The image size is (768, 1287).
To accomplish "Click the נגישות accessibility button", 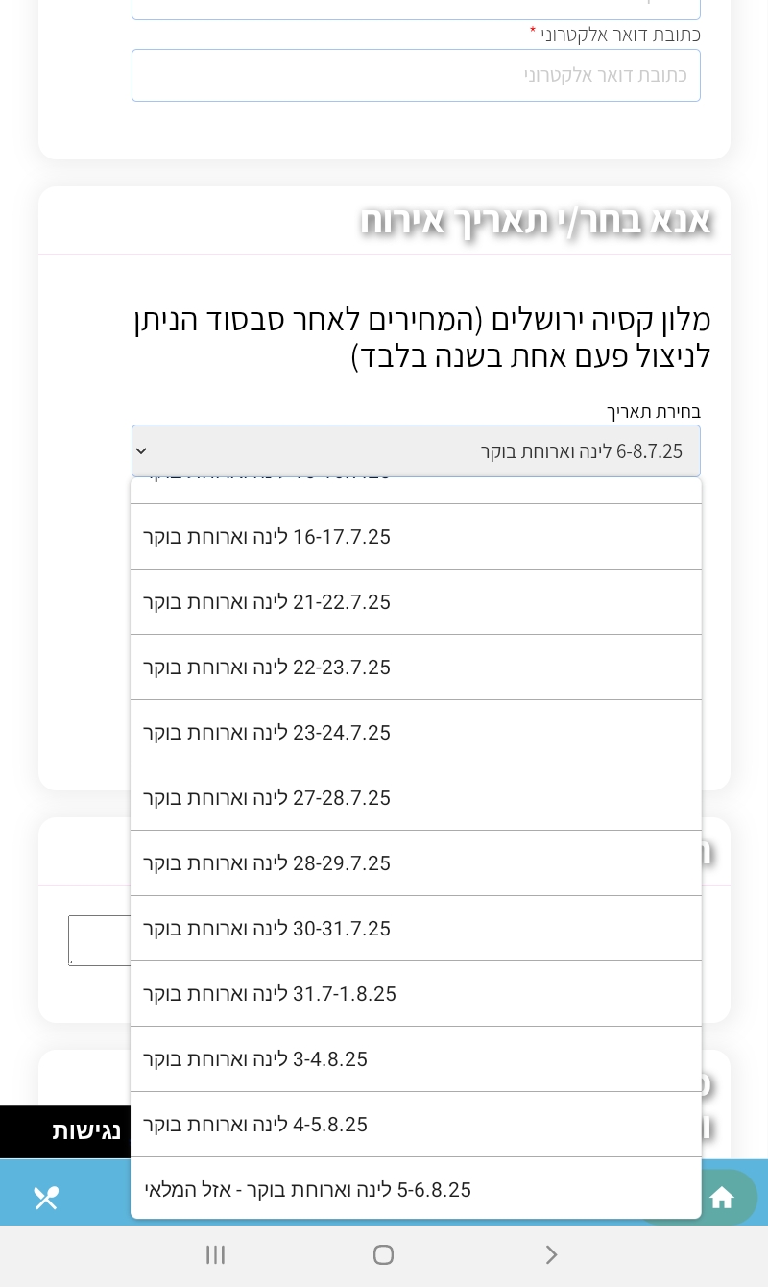I will click(85, 1131).
